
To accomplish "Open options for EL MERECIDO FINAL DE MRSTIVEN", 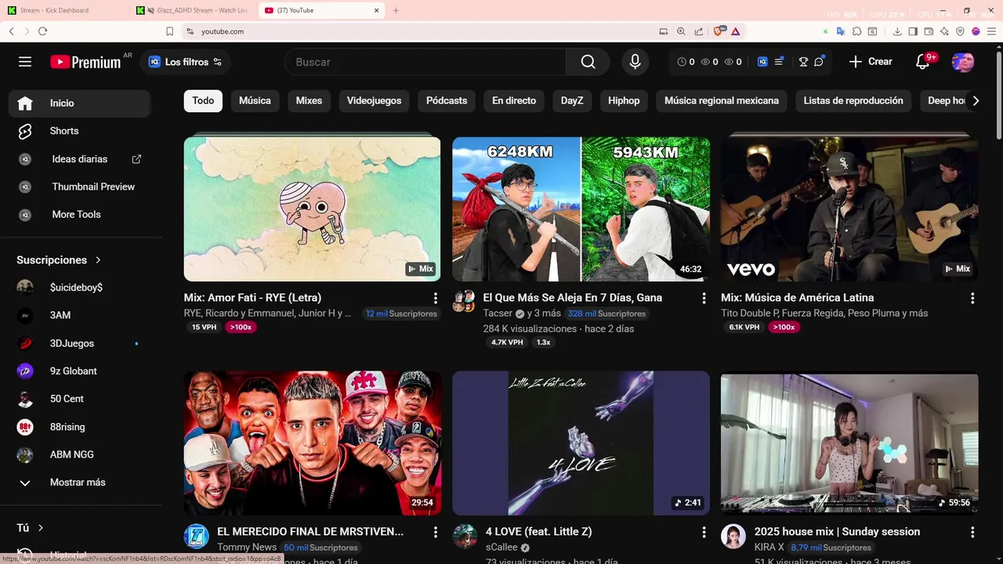I will pos(435,532).
